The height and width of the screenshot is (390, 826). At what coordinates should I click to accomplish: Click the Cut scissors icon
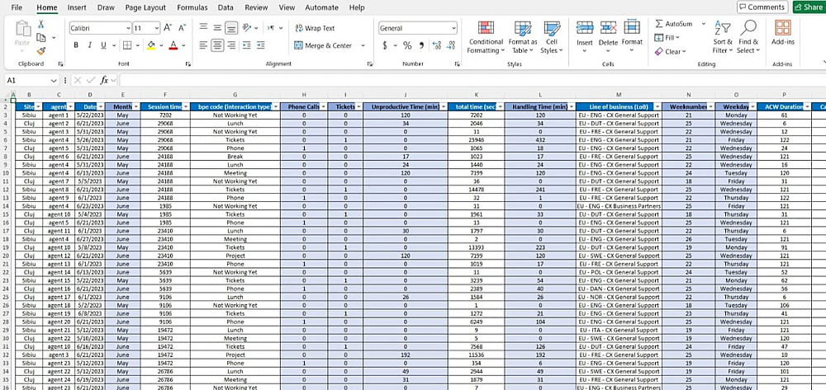click(x=40, y=24)
